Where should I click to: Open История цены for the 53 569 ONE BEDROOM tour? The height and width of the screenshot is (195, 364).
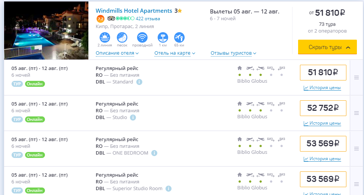tap(322, 159)
